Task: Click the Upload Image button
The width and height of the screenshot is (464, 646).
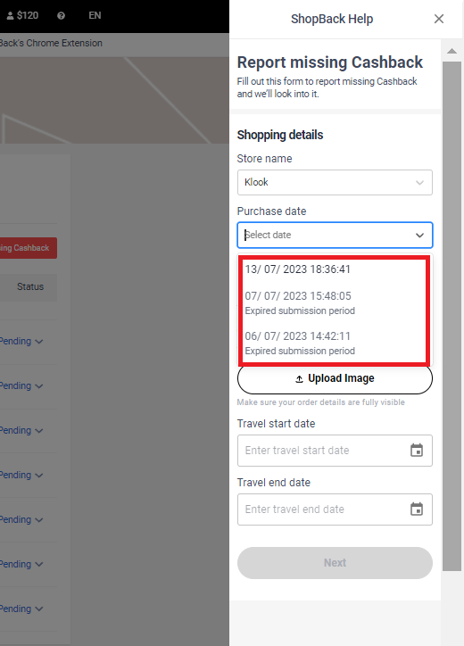Action: (x=335, y=378)
